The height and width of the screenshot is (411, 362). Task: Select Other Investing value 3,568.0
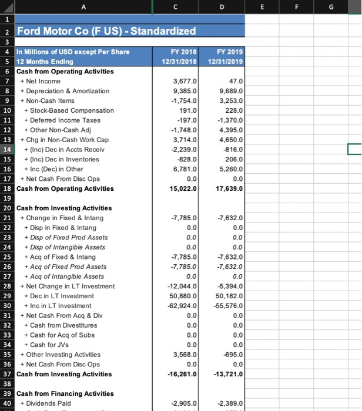pos(176,355)
